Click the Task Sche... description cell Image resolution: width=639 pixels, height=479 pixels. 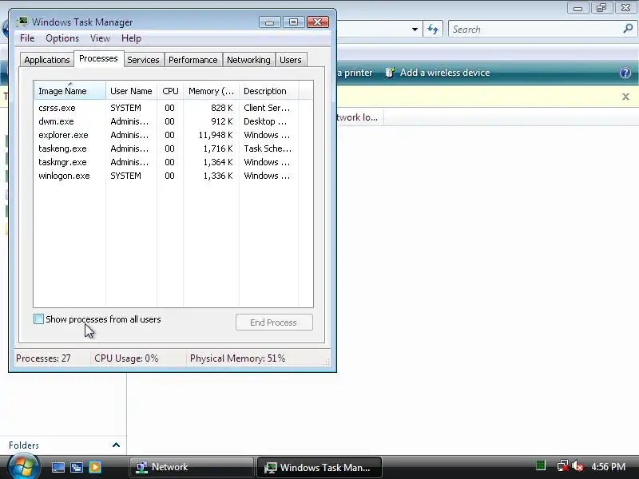(268, 148)
